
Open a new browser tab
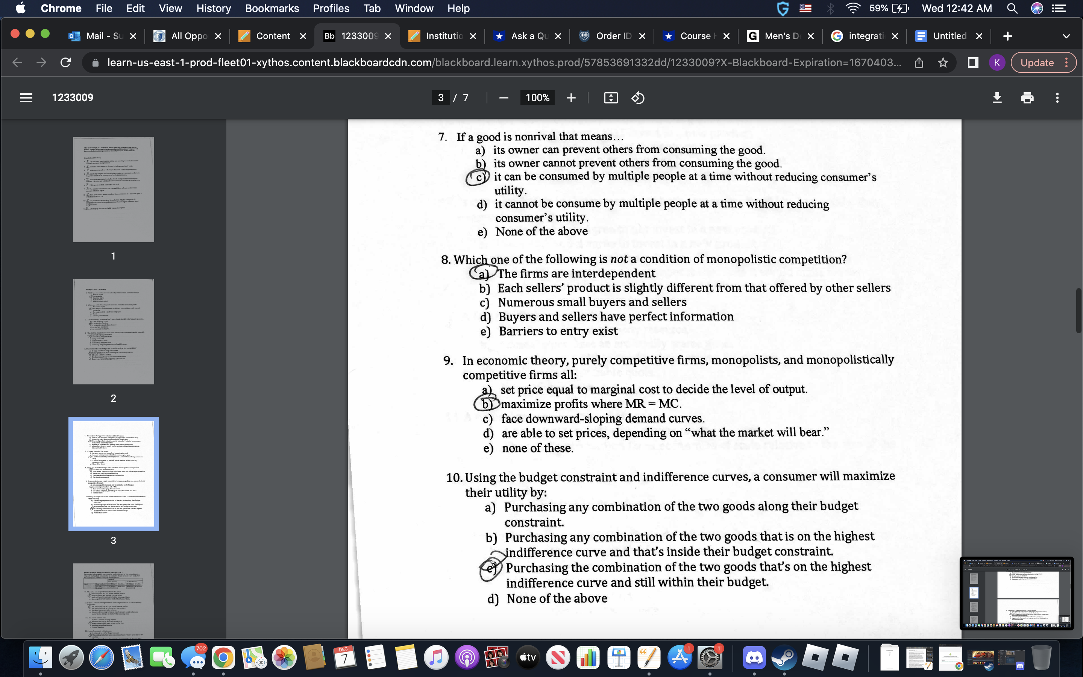point(1007,36)
